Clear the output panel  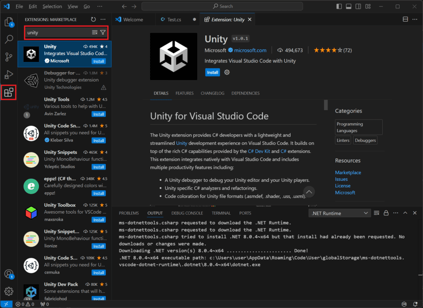coord(377,213)
